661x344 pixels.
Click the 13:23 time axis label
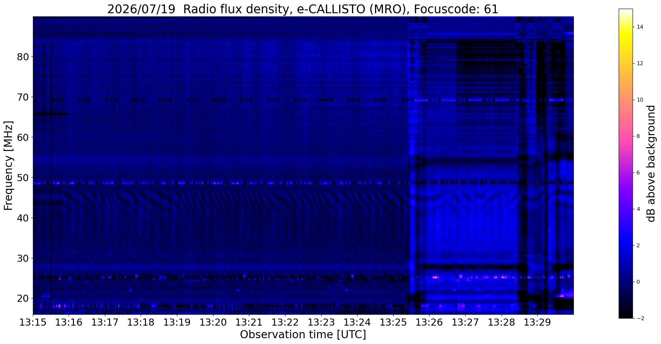coord(321,322)
